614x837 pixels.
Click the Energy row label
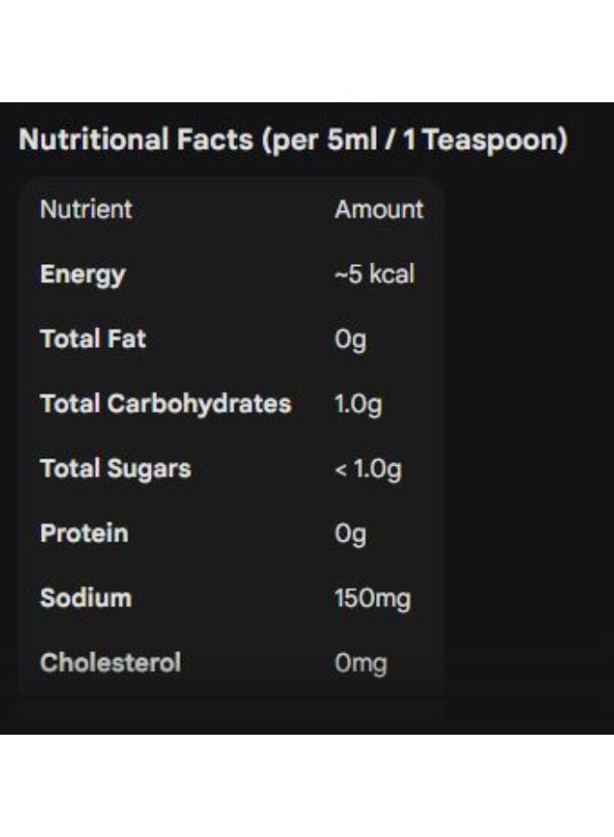pos(83,275)
